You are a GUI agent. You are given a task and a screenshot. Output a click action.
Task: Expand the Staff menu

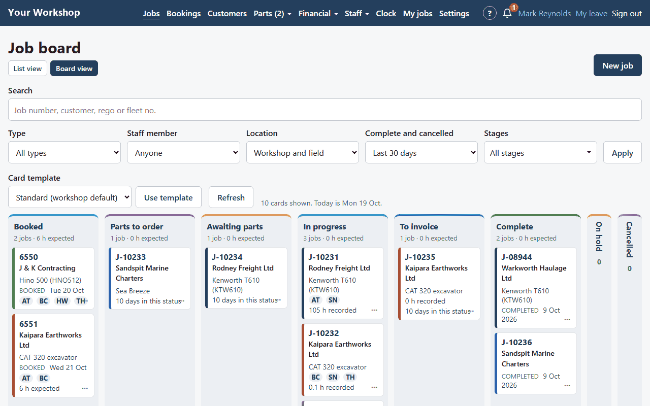356,14
